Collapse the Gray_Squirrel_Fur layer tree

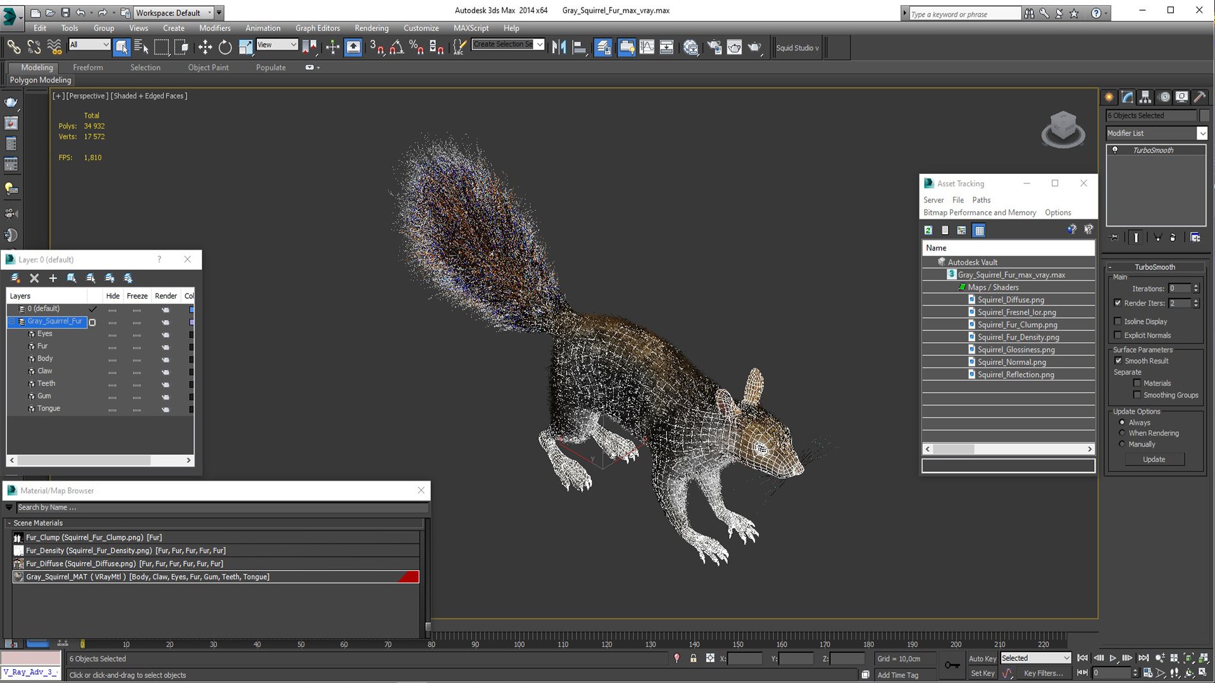[x=11, y=321]
